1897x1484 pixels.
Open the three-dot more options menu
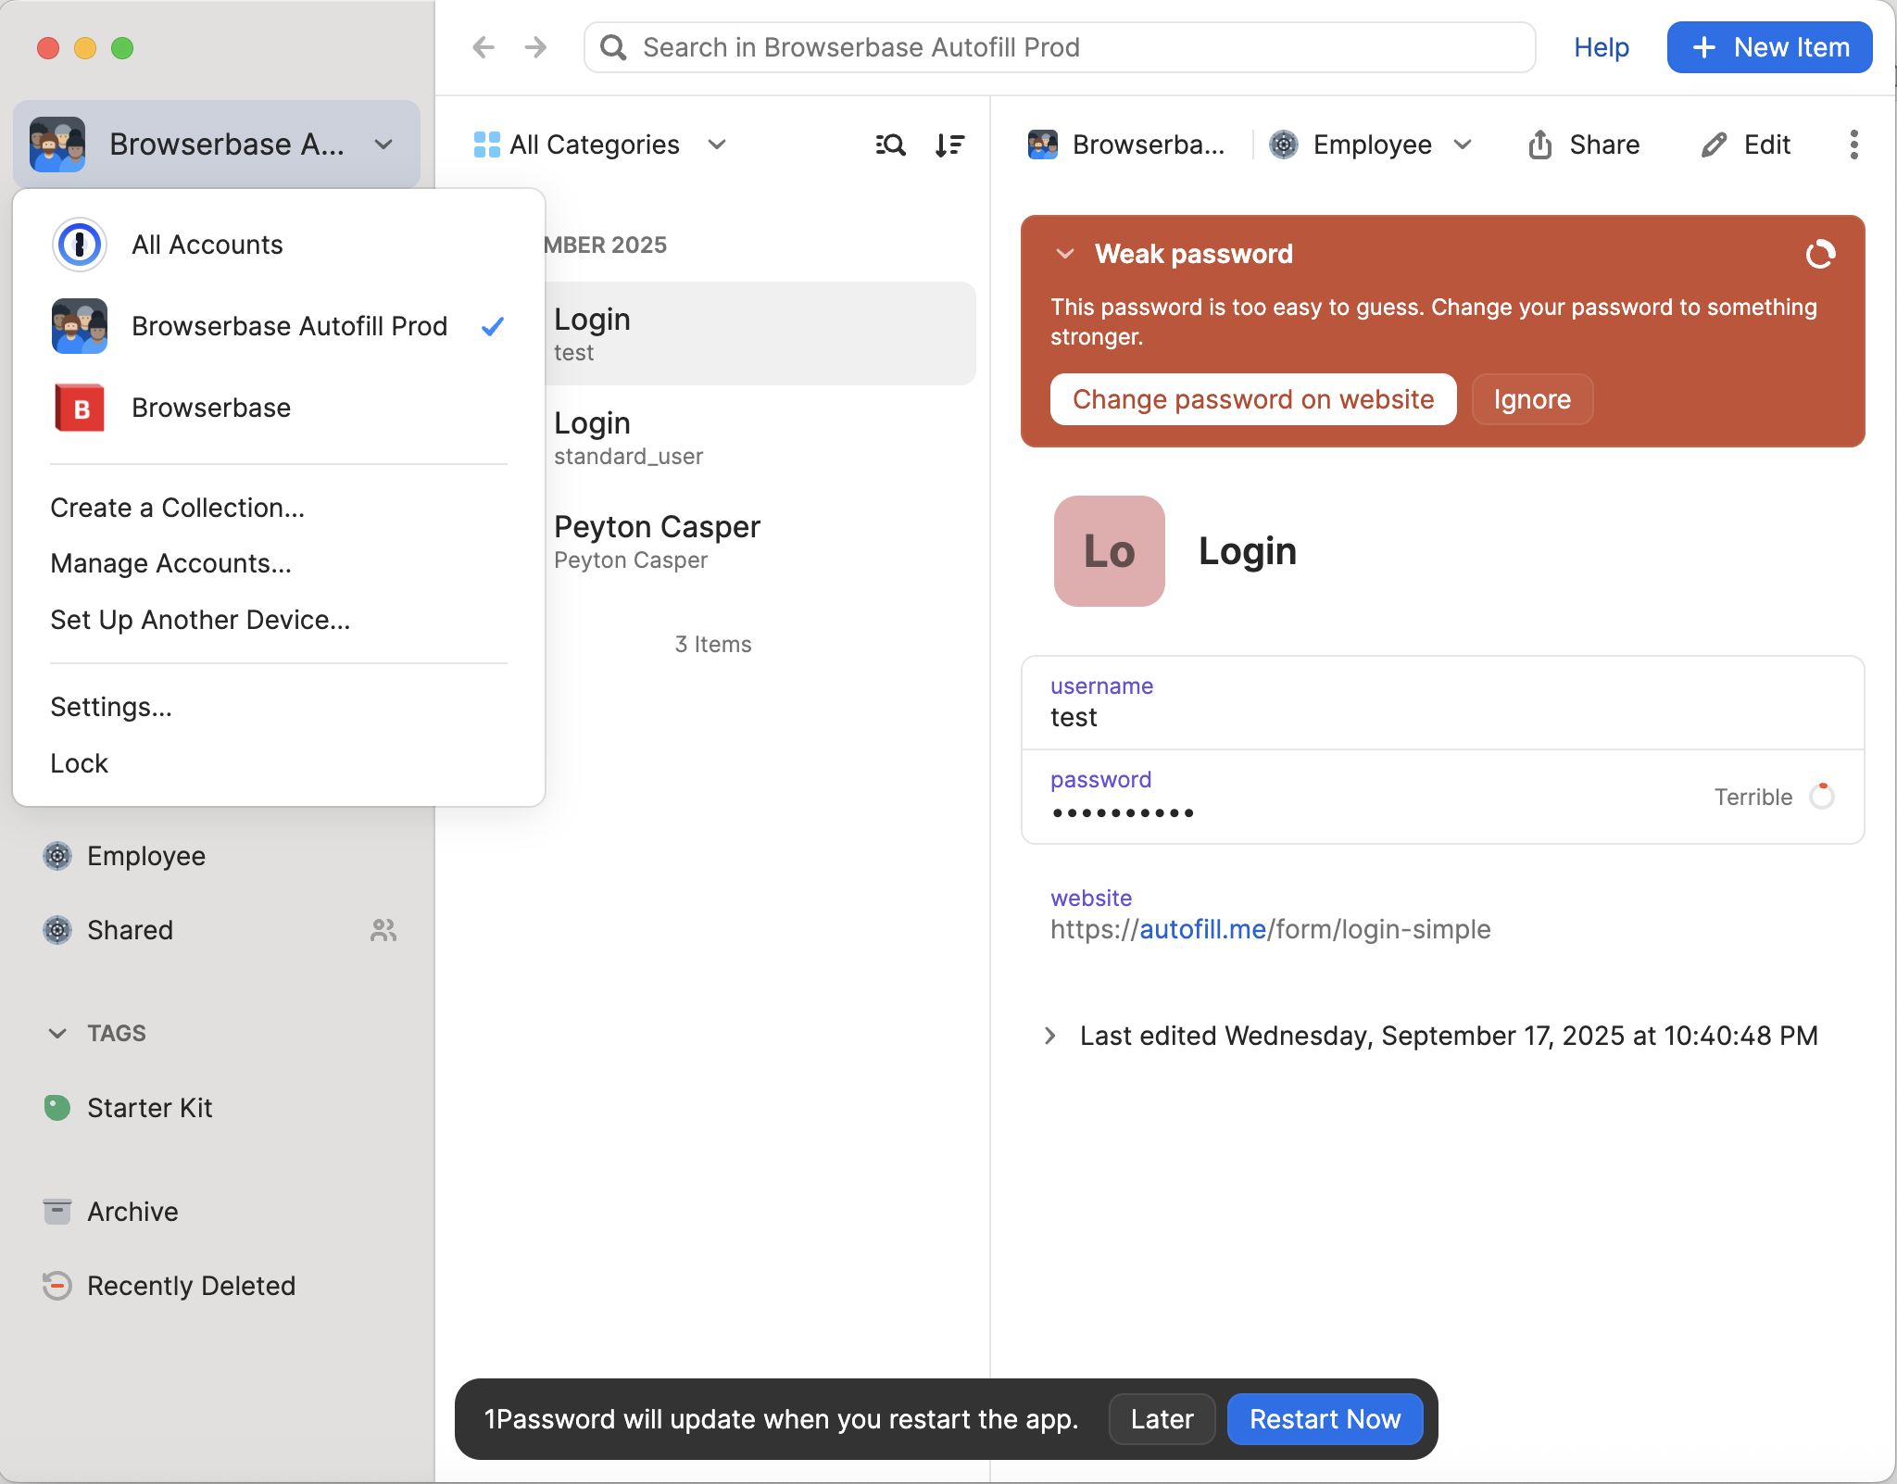coord(1853,145)
